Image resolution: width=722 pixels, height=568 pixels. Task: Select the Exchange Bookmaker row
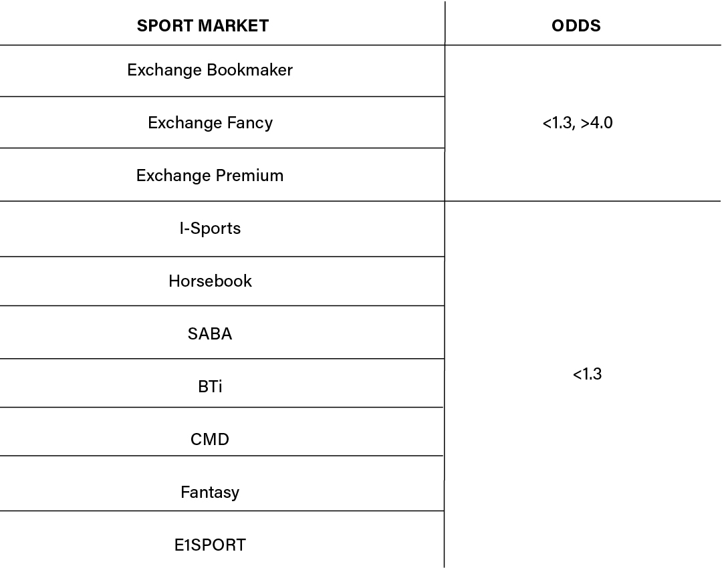[210, 70]
